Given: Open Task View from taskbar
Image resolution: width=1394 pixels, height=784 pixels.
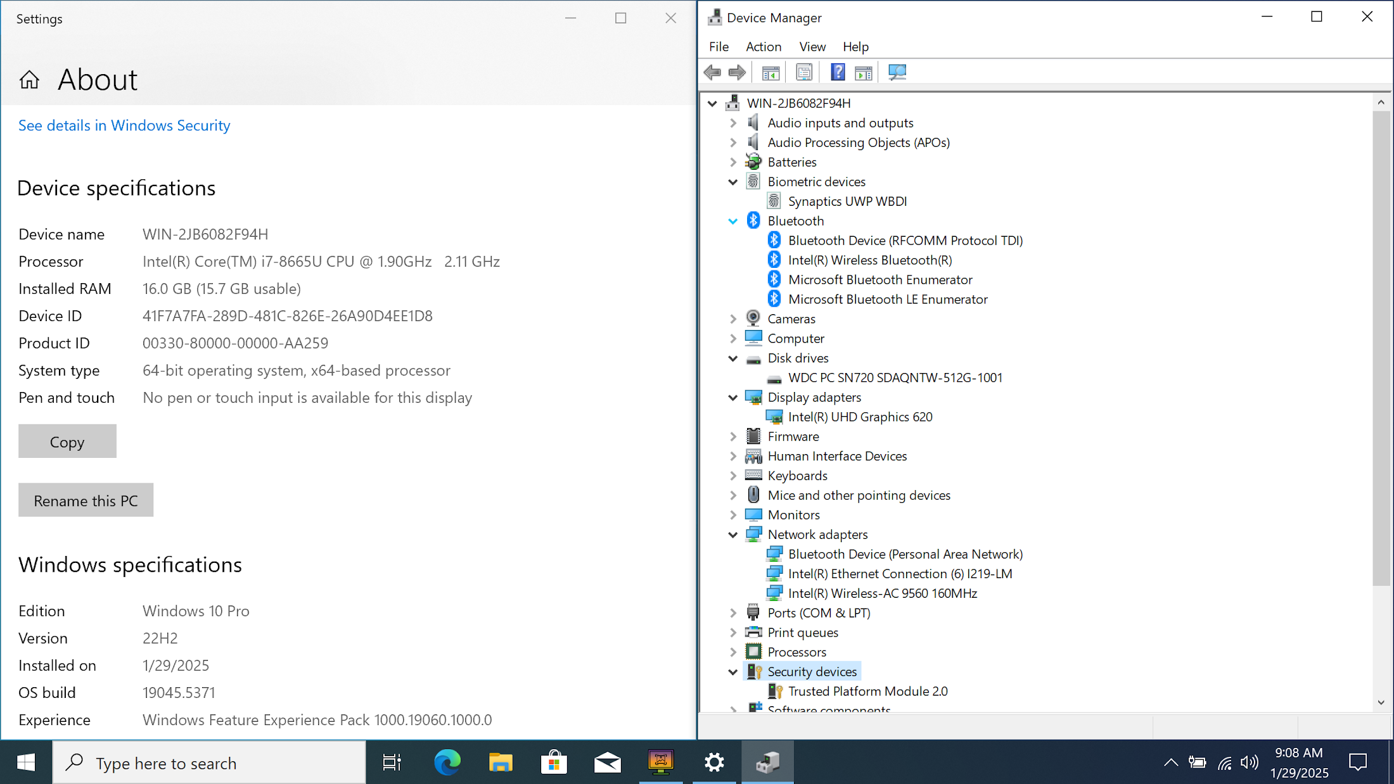Looking at the screenshot, I should coord(392,762).
